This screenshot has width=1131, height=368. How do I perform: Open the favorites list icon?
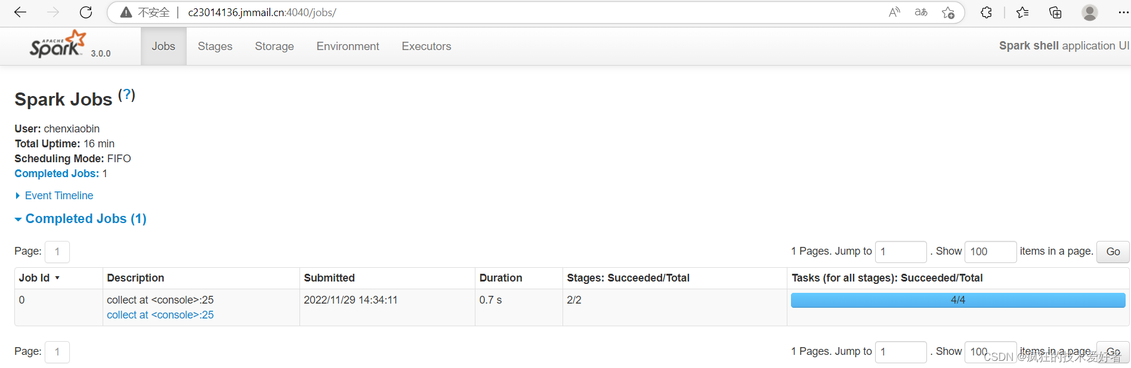1022,13
